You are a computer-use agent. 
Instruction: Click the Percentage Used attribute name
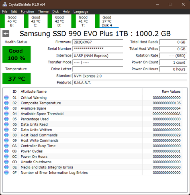(x=35, y=119)
